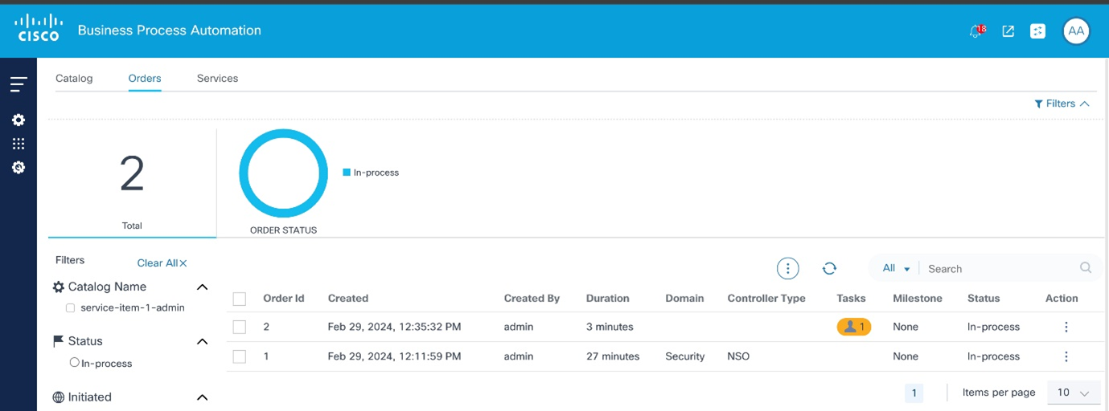
Task: Click the Business Process Automation title
Action: point(170,31)
